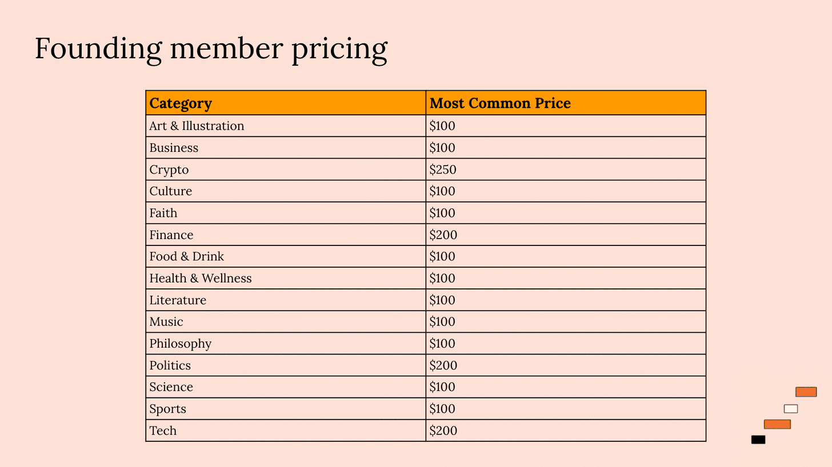Click the lower wide orange block

pos(777,424)
